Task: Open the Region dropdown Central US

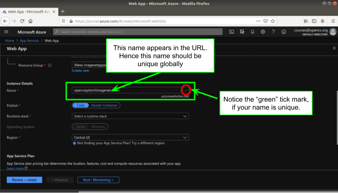Action: [x=130, y=138]
